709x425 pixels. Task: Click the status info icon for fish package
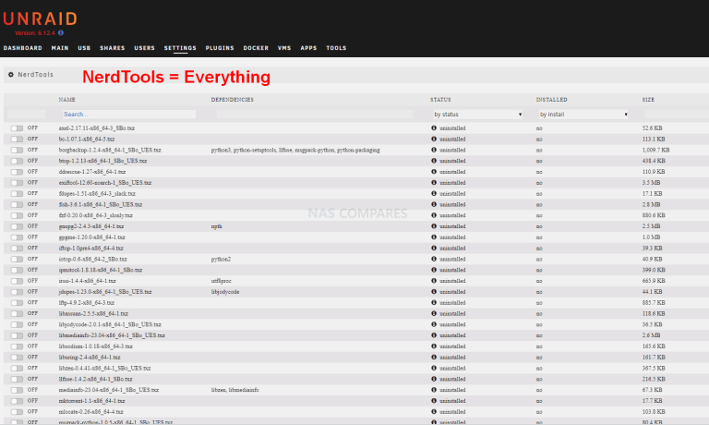[434, 204]
